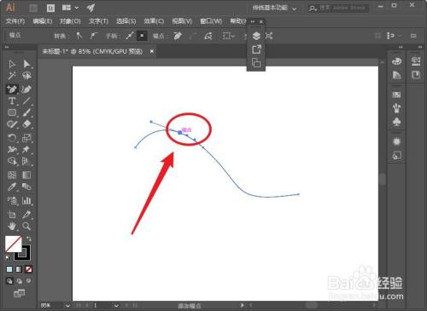Open the Color palette panel
This screenshot has width=427, height=311.
click(x=396, y=60)
